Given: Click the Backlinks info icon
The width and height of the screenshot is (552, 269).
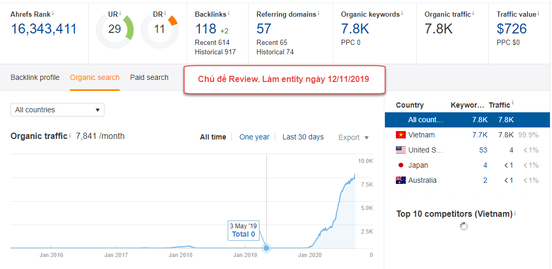Looking at the screenshot, I should (x=228, y=14).
